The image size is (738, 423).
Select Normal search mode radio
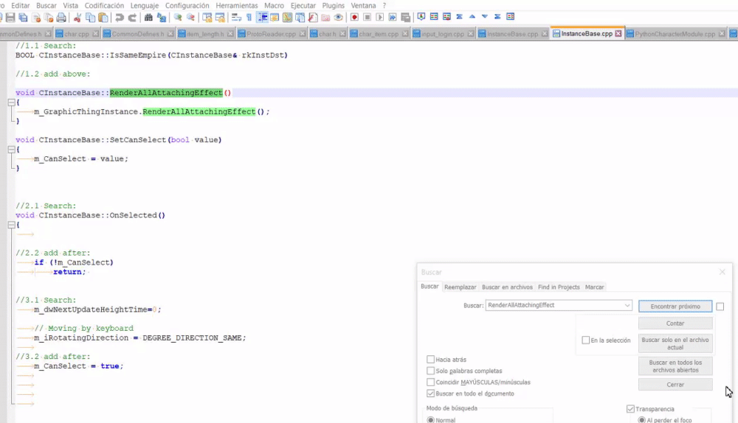[430, 420]
